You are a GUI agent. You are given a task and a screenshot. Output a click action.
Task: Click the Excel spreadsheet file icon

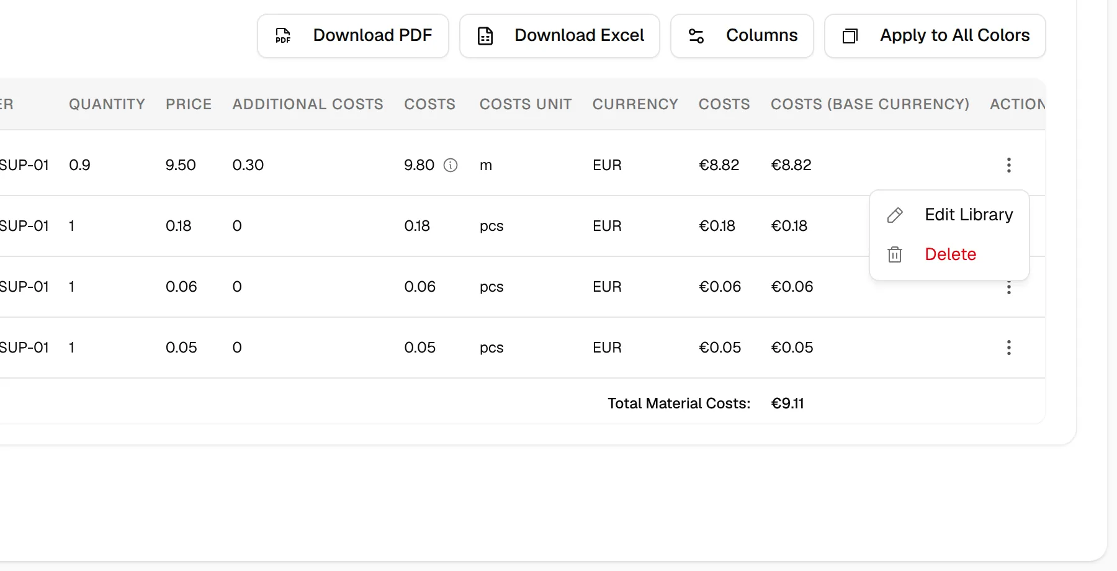pos(485,36)
